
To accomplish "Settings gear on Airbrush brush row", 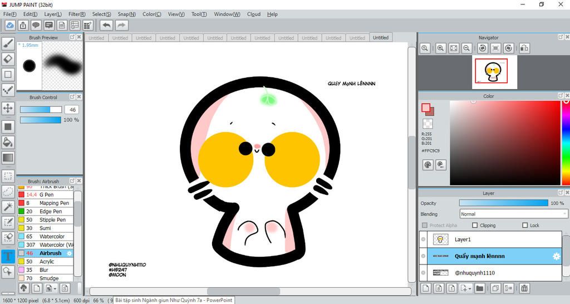I will tap(70, 253).
